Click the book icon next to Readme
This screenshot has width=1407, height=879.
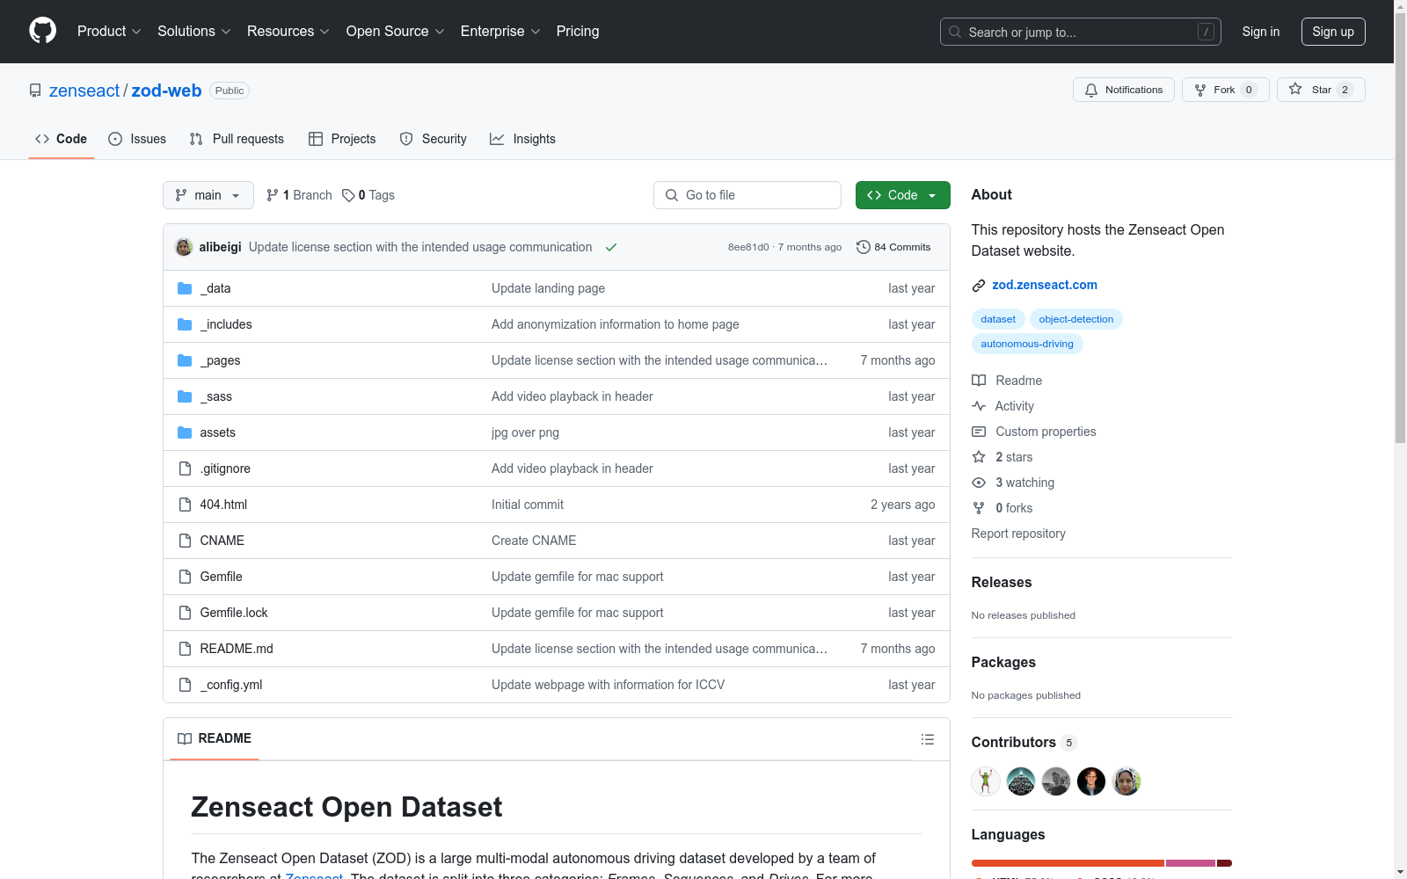pos(979,381)
